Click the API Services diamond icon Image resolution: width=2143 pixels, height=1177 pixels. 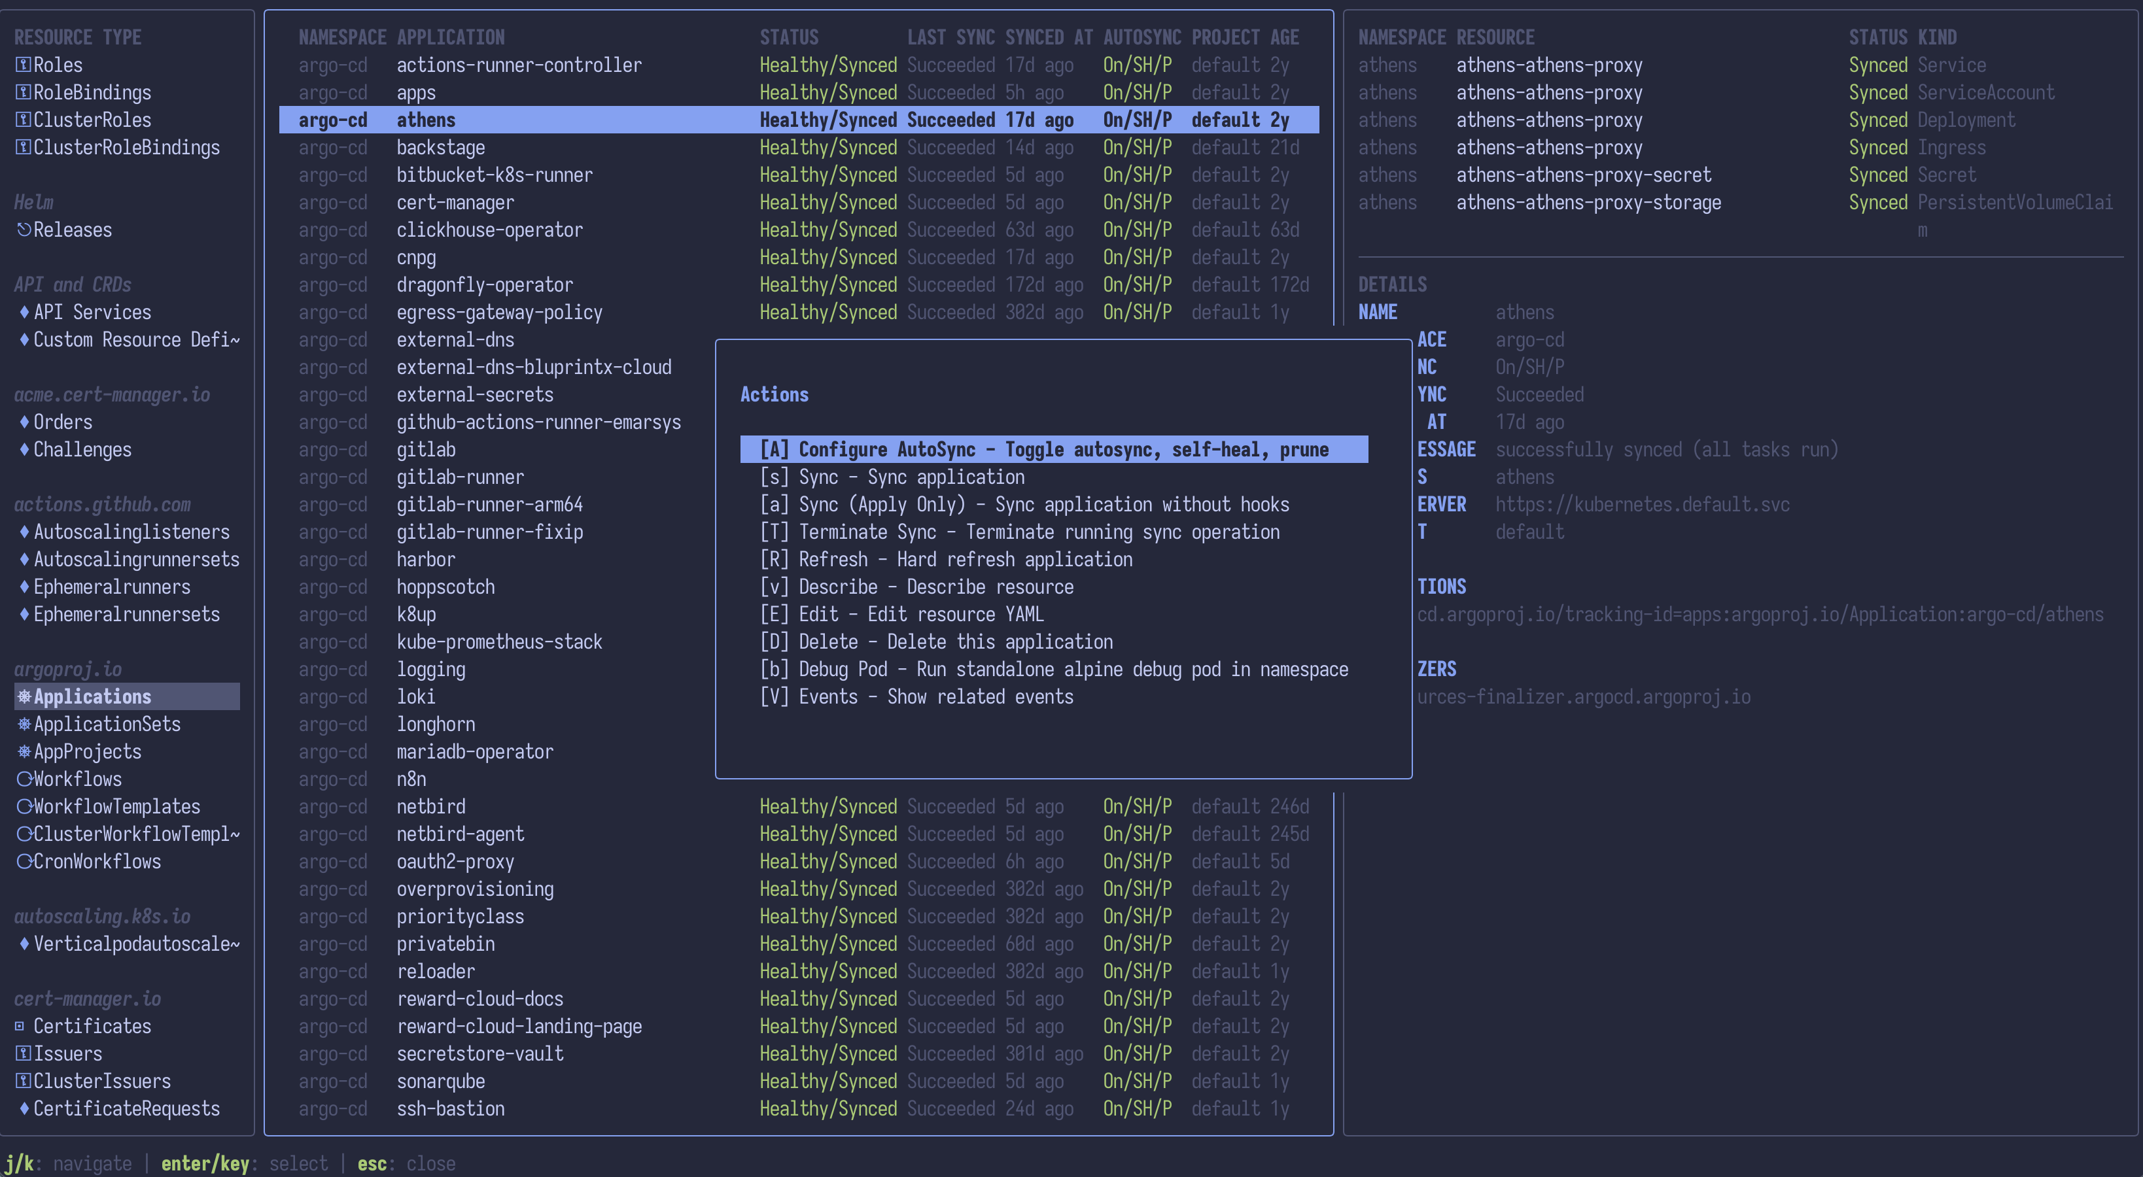pos(24,312)
